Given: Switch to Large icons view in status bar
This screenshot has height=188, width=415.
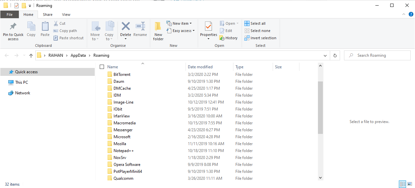Looking at the screenshot, I should click(x=410, y=184).
